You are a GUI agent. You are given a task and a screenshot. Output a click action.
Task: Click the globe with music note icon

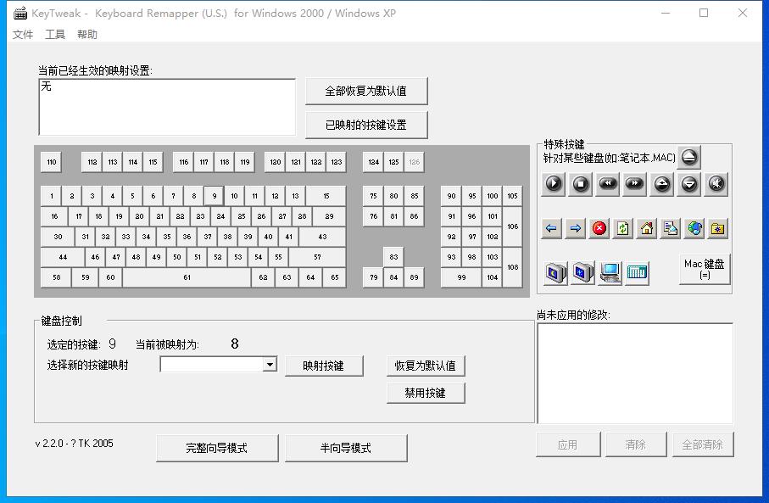click(694, 228)
